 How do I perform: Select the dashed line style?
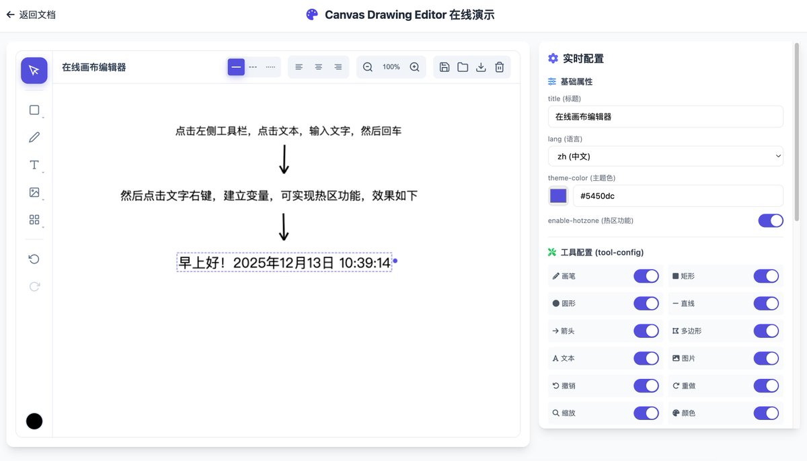(x=252, y=67)
